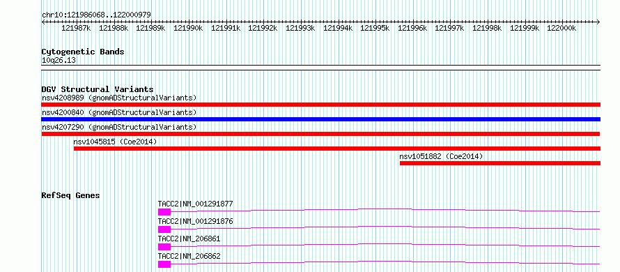The width and height of the screenshot is (620, 272).
Task: Click the 121990k ruler tick label
Action: click(188, 28)
